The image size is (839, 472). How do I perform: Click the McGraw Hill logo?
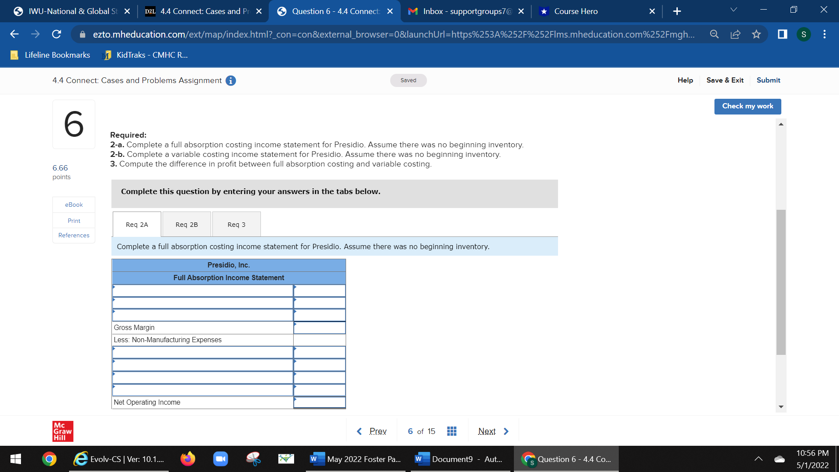tap(62, 431)
